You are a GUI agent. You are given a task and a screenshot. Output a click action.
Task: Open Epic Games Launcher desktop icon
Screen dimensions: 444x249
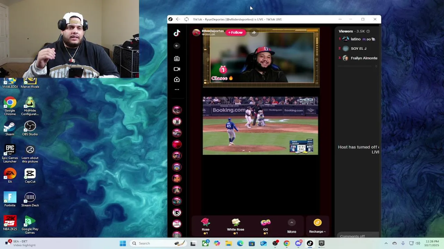coord(10,154)
